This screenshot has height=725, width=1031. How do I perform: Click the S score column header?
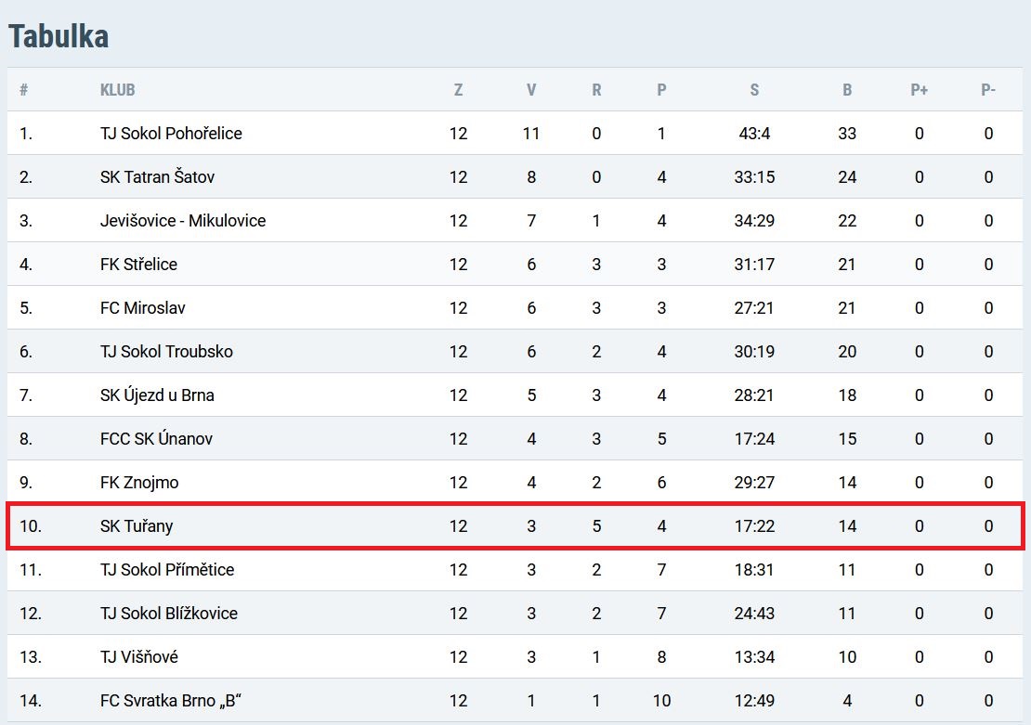pyautogui.click(x=754, y=89)
